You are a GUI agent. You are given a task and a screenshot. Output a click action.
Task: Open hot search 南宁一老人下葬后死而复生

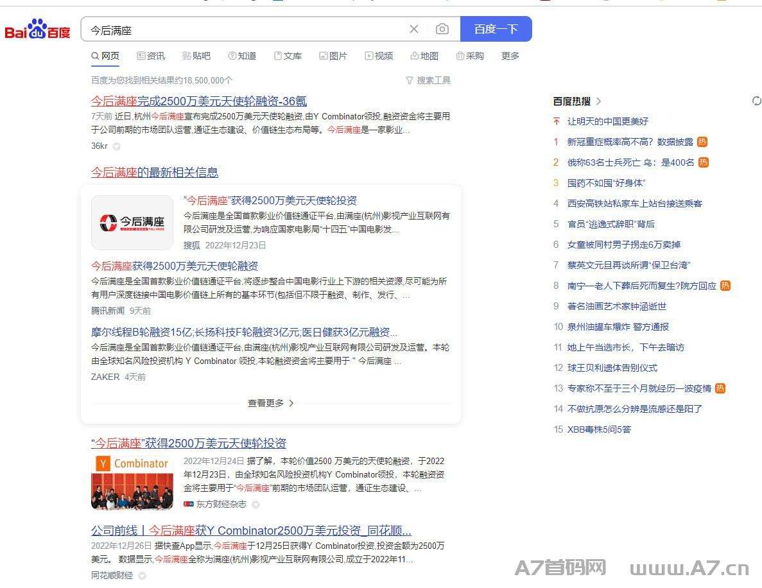(x=642, y=286)
